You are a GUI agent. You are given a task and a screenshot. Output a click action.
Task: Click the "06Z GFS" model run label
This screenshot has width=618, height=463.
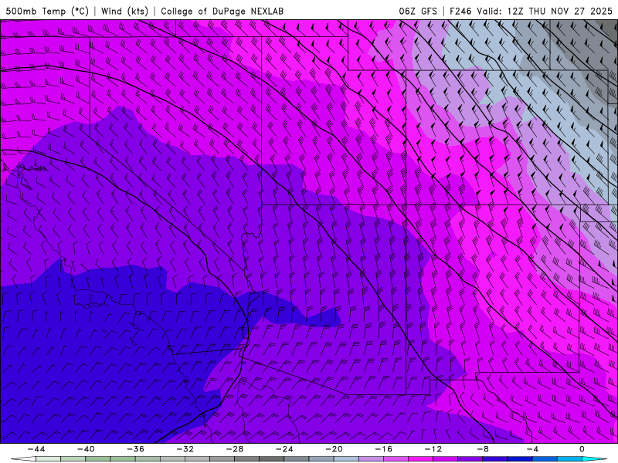tap(418, 12)
